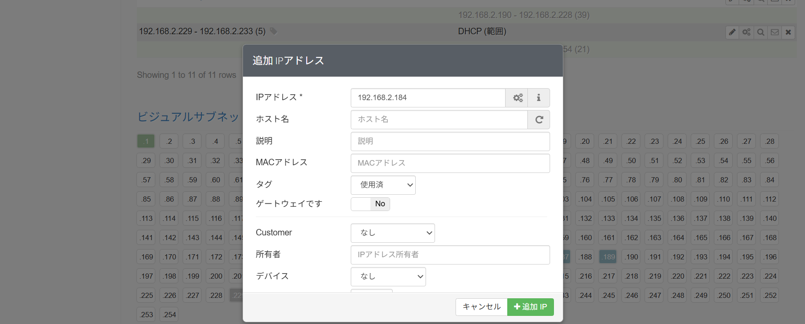
Task: Select the .76 address block
Action: tap(585, 180)
